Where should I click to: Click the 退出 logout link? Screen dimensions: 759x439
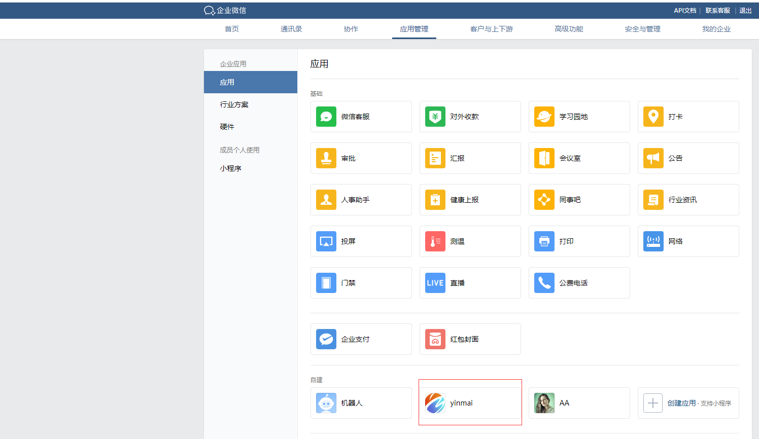click(745, 11)
